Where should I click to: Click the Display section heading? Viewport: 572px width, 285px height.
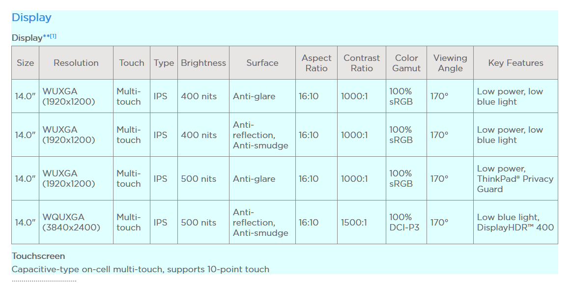31,18
